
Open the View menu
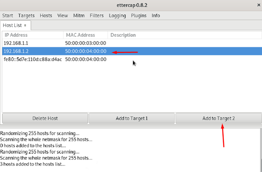click(63, 16)
